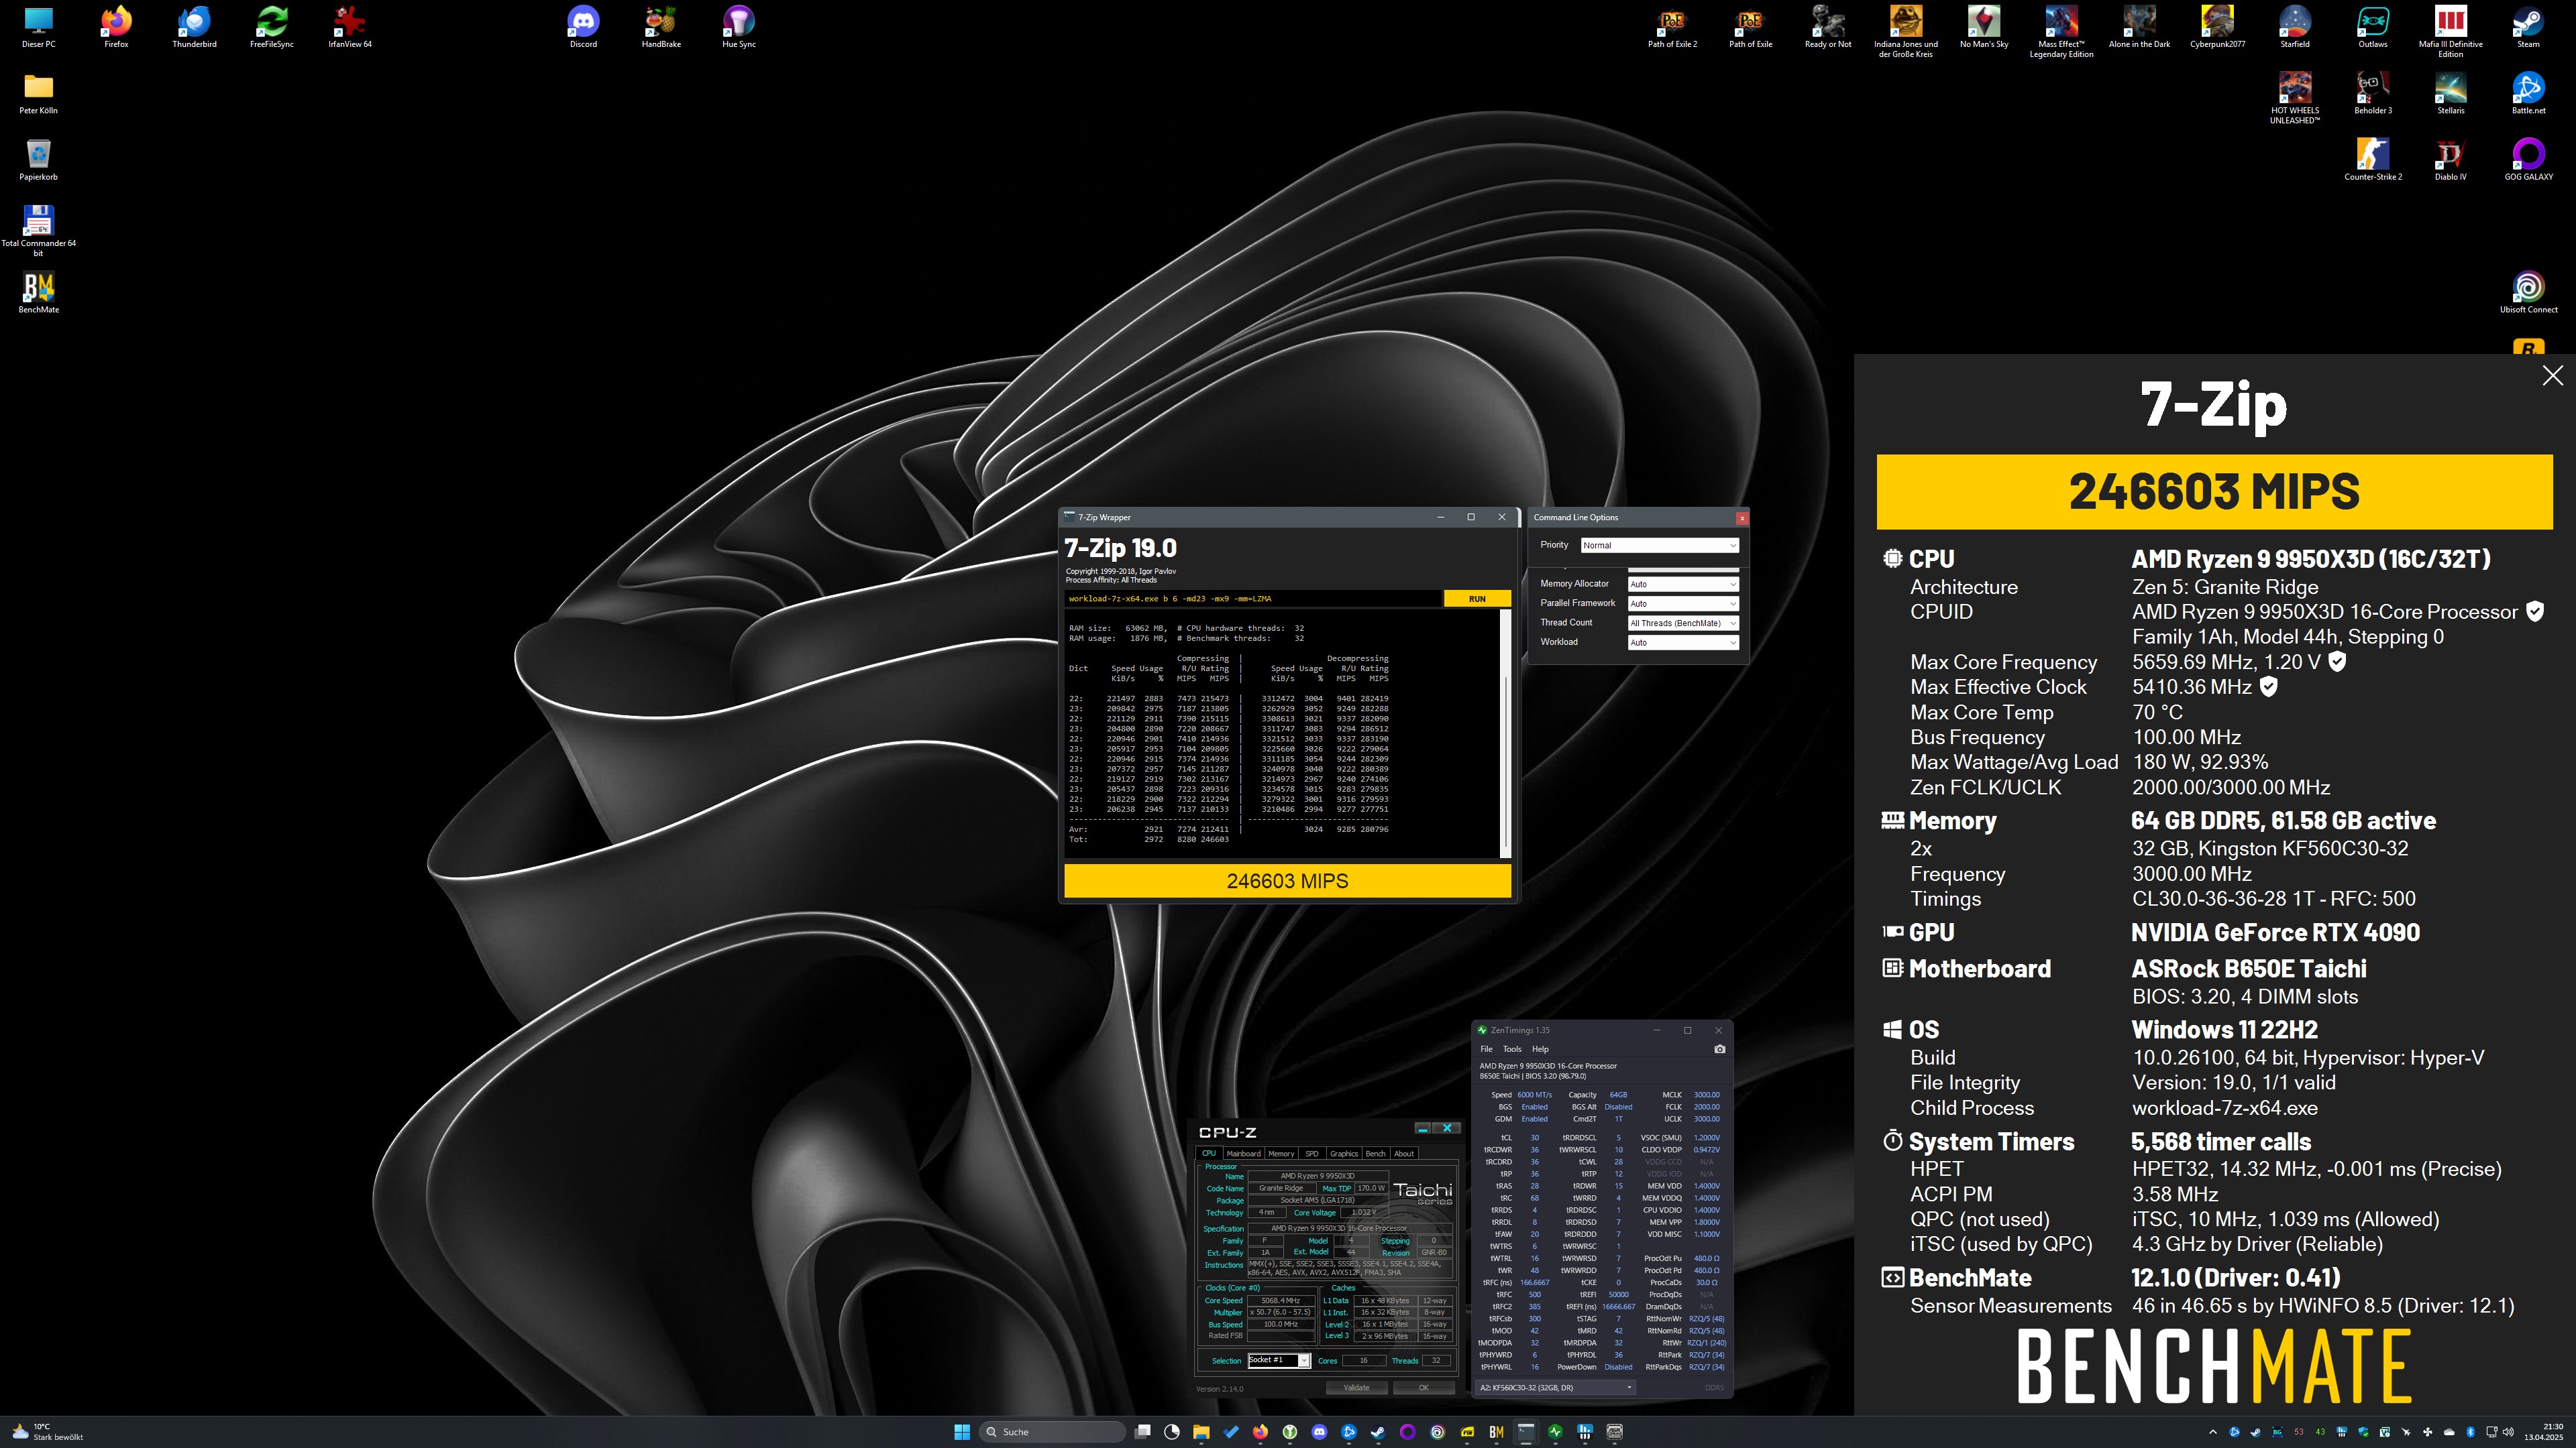Open the Discord desktop shortcut
The image size is (2576, 1448).
(583, 27)
